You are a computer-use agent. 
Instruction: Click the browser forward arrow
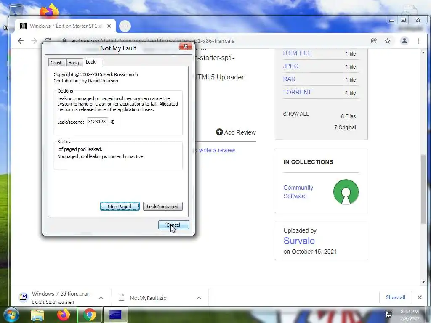tap(34, 41)
